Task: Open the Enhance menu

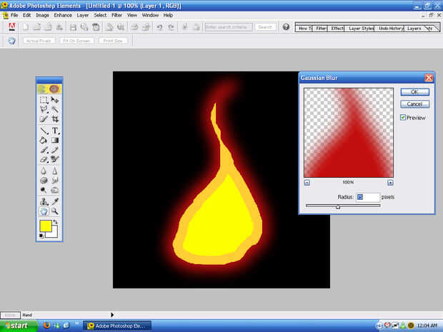Action: [x=63, y=15]
